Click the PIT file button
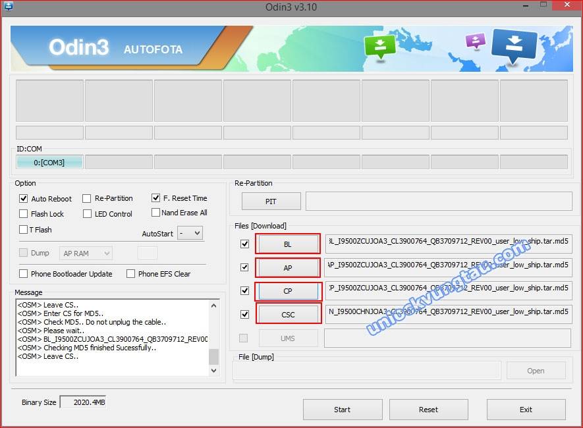583x428 pixels. (x=271, y=201)
